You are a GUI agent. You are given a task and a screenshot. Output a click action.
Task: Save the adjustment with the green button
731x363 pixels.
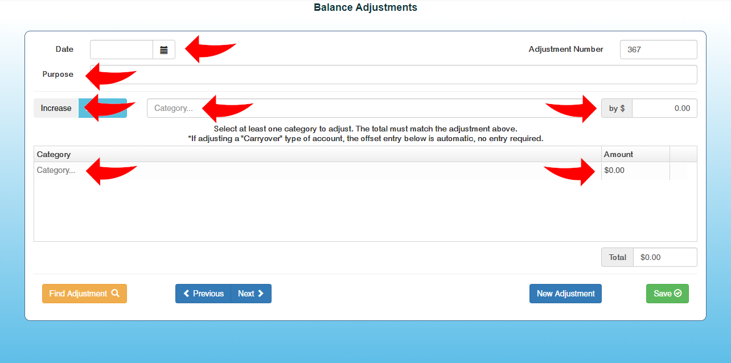[x=667, y=294]
